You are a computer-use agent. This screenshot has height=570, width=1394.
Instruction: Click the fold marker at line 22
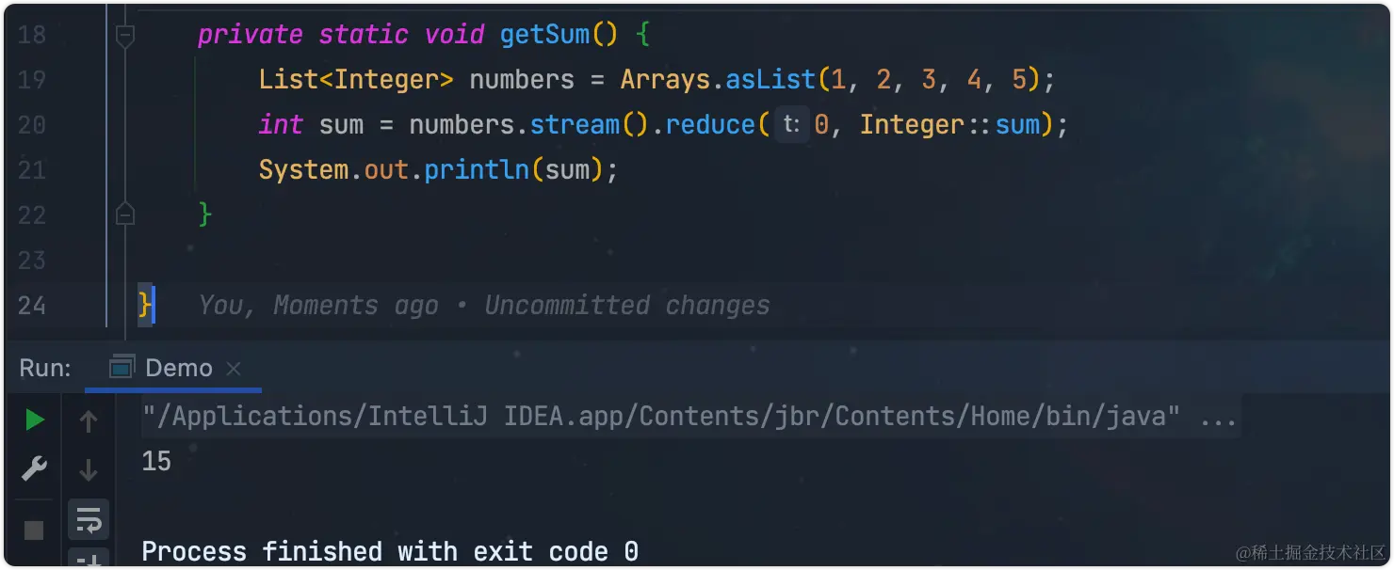125,215
